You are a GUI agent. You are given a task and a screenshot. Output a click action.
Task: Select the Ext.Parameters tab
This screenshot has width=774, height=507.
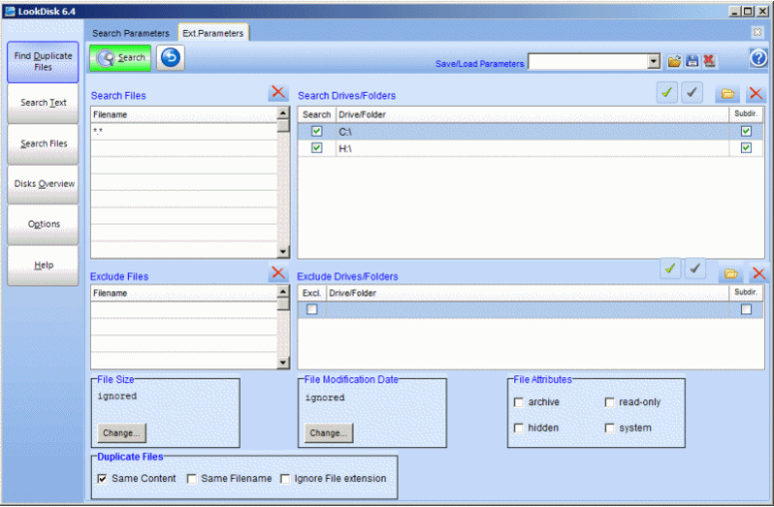click(213, 33)
